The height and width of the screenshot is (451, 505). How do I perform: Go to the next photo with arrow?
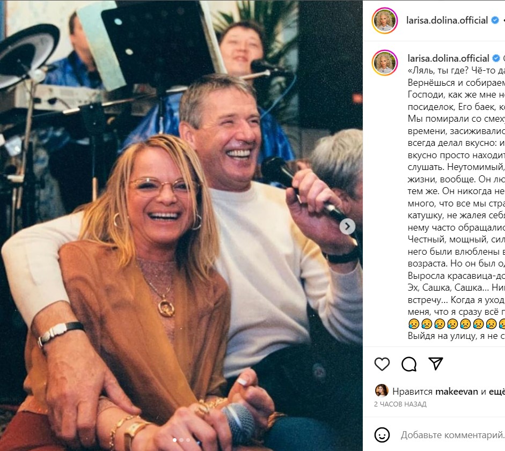(347, 227)
